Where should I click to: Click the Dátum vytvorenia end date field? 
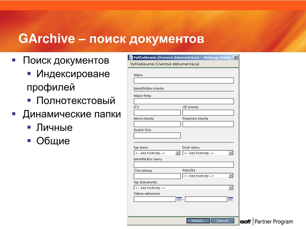point(206,199)
